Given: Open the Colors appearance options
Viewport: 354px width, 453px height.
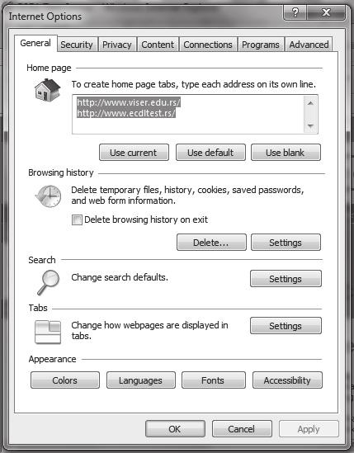Looking at the screenshot, I should point(65,380).
